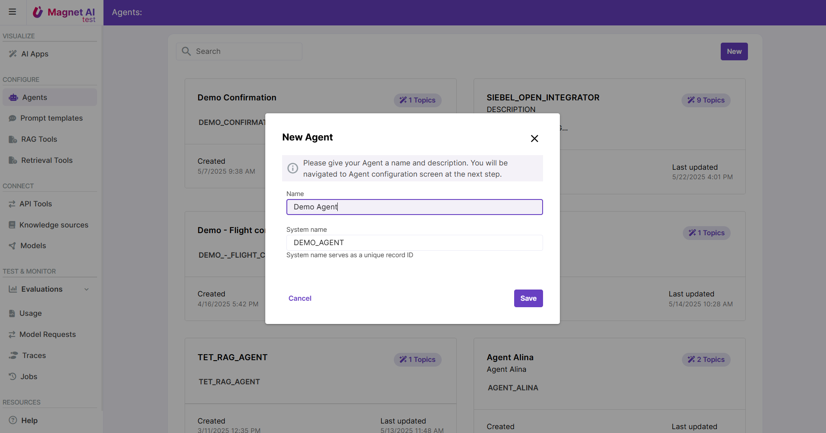Open RAG Tools in sidebar
826x433 pixels.
pyautogui.click(x=39, y=139)
